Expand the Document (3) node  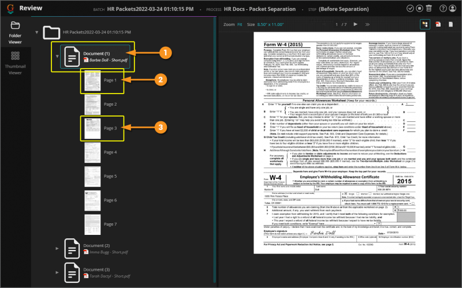coord(57,272)
